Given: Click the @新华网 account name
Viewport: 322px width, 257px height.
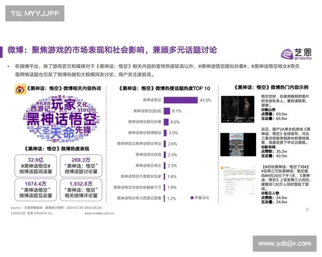Looking at the screenshot, I should point(268,147).
